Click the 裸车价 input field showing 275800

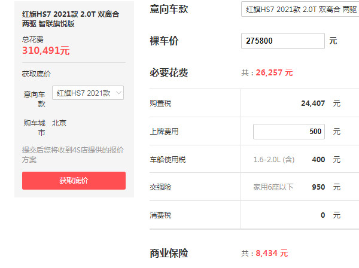tap(283, 41)
